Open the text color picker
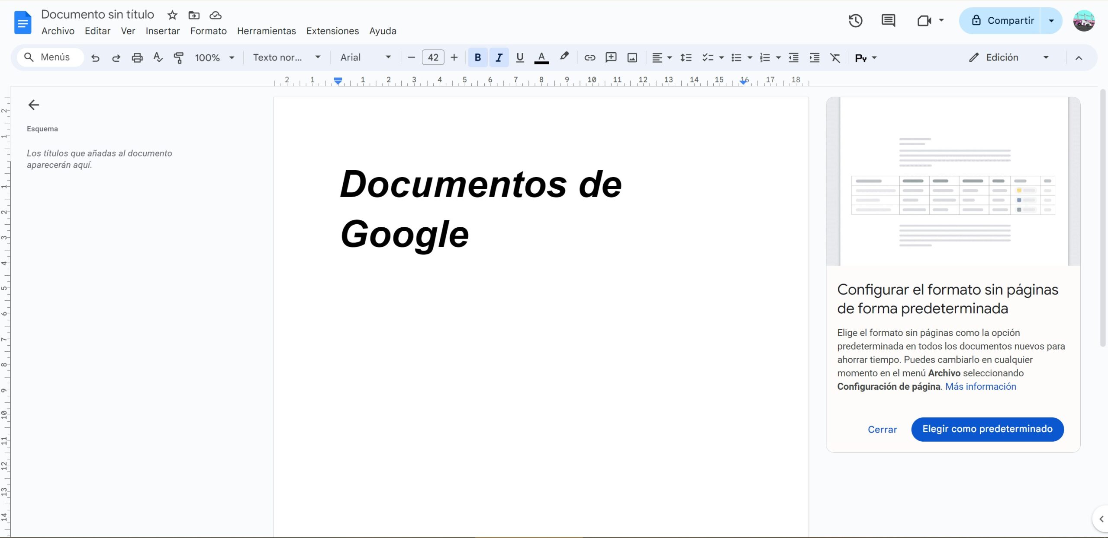This screenshot has width=1108, height=538. coord(541,57)
